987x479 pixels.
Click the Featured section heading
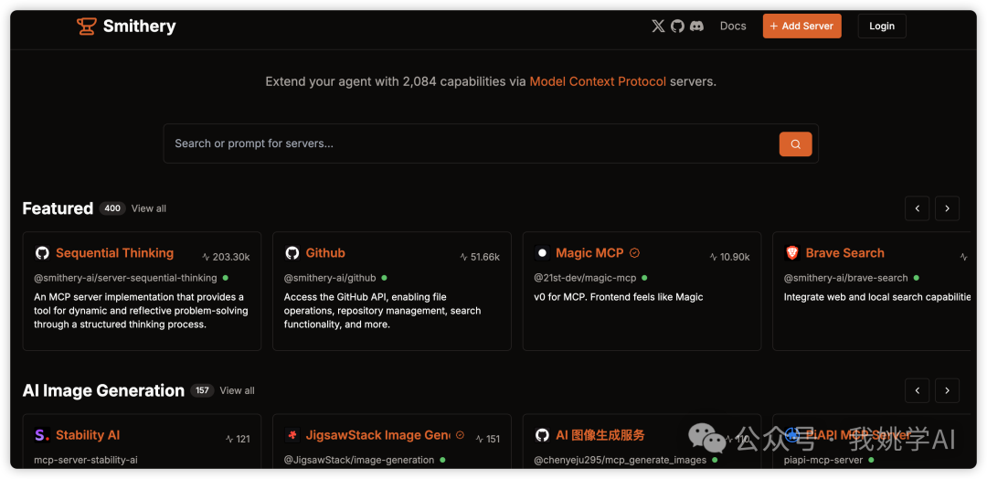tap(58, 208)
